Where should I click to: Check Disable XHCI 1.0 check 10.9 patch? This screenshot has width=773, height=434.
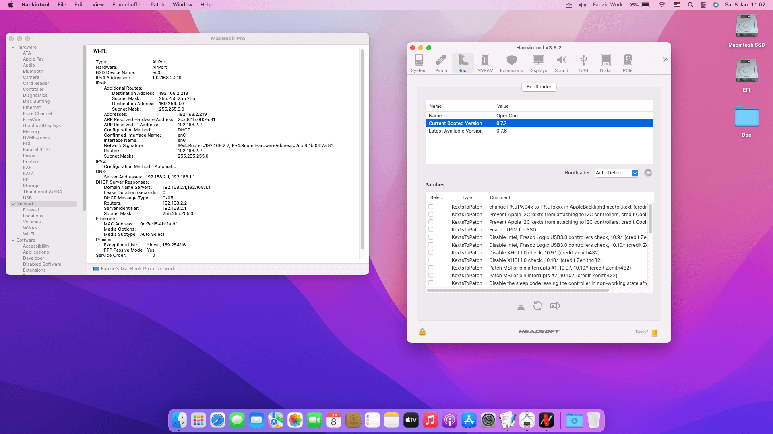(431, 252)
